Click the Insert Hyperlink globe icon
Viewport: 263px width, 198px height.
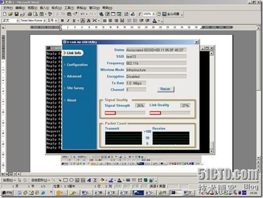[101, 14]
